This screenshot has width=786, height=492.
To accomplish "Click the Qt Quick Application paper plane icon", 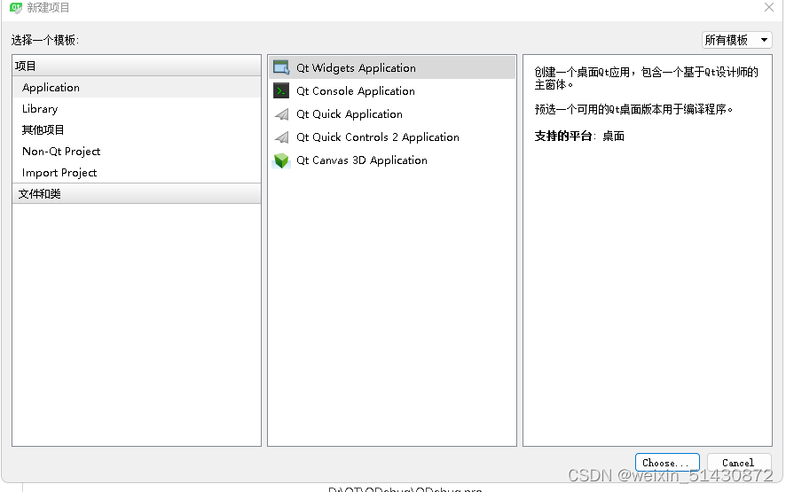I will coord(281,114).
